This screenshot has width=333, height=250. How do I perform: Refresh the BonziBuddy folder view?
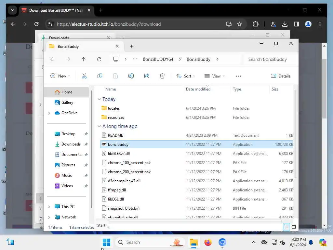99,59
